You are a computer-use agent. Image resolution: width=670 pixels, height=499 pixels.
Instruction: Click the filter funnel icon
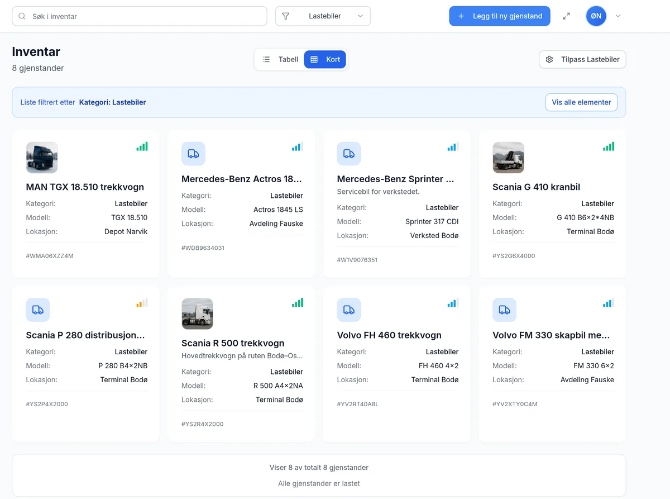(286, 16)
